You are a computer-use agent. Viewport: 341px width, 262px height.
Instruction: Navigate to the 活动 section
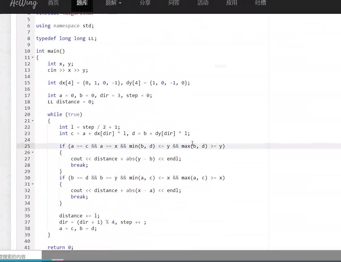coord(203,3)
